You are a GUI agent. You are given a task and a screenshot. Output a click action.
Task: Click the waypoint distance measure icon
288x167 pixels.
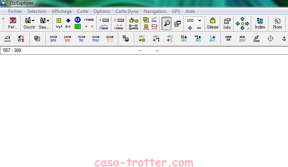click(146, 27)
